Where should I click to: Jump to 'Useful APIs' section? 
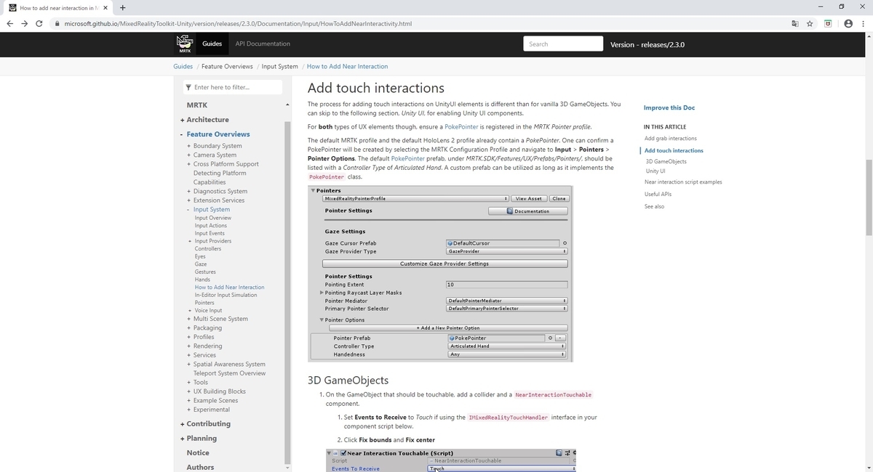point(658,194)
